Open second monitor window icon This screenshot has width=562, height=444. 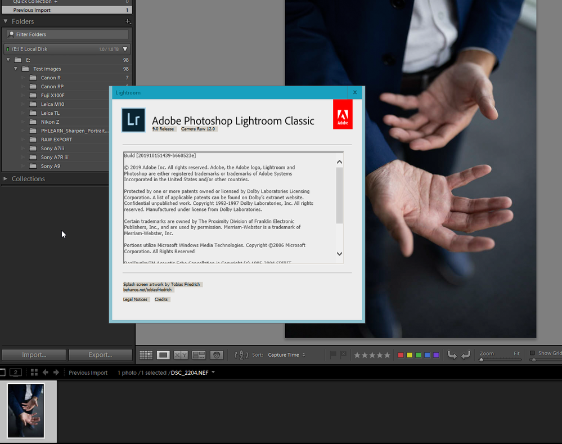click(x=15, y=373)
